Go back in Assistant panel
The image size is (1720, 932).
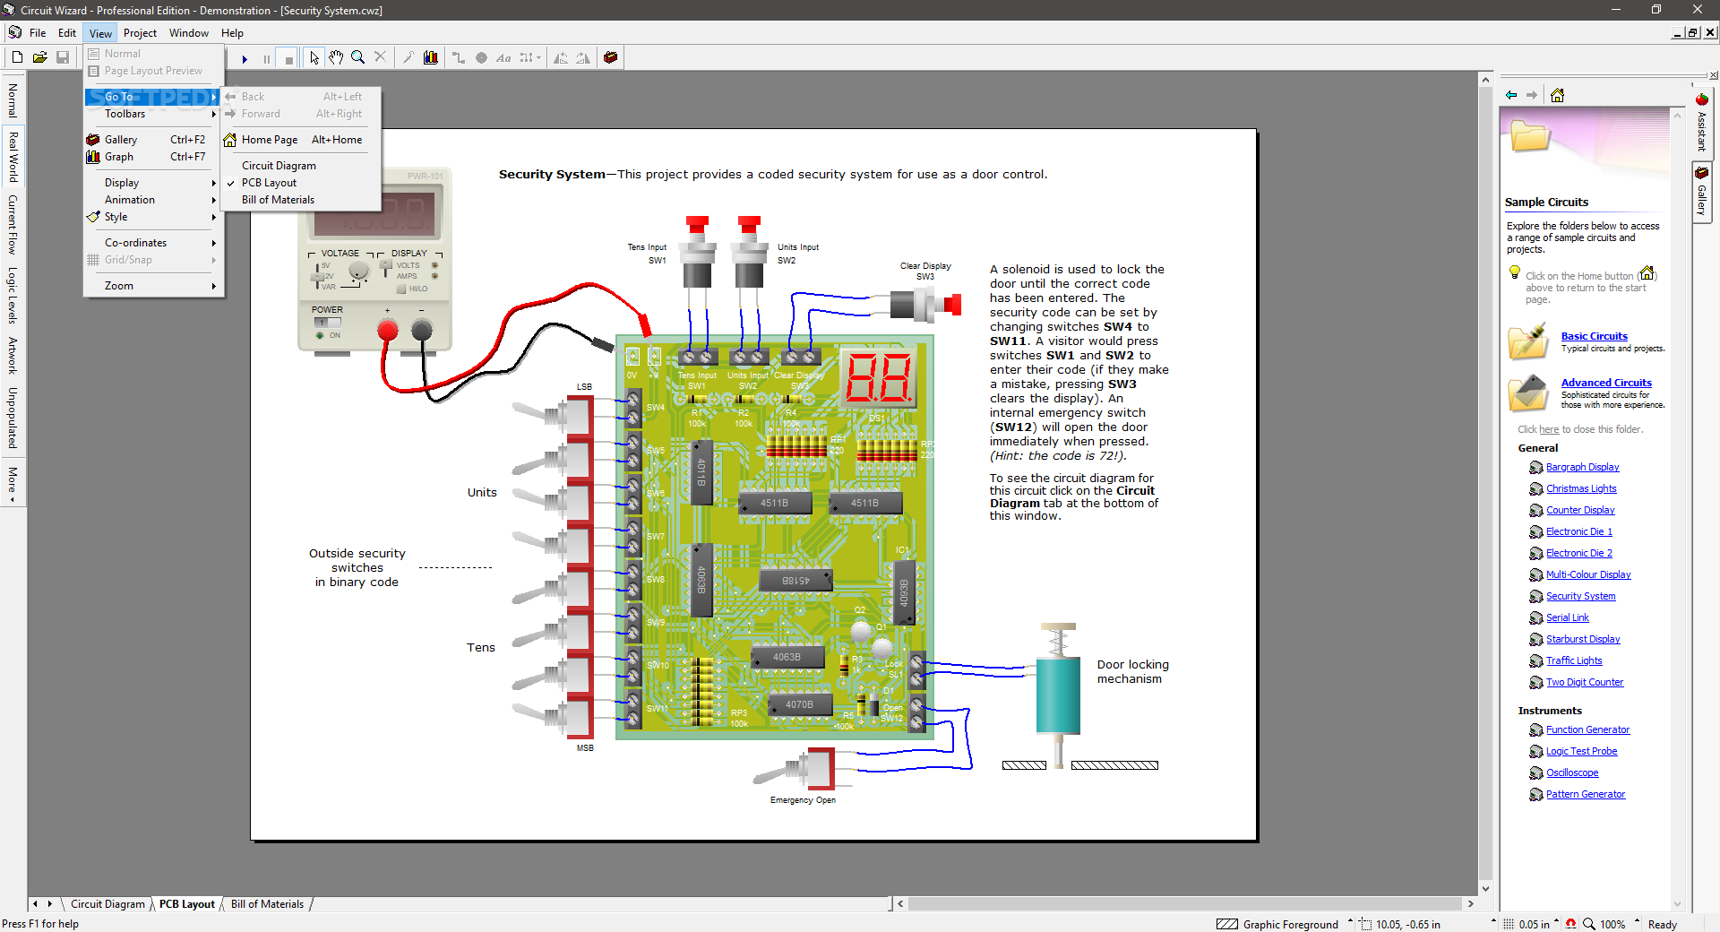click(x=1511, y=95)
